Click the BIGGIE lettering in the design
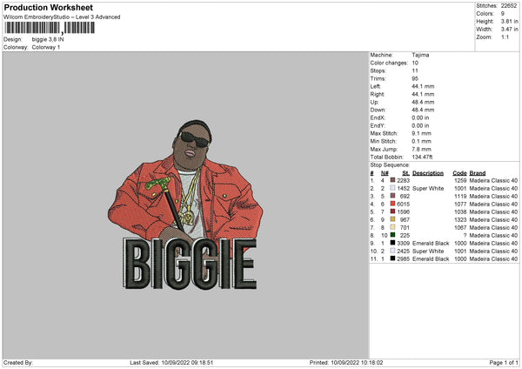Image resolution: width=522 pixels, height=369 pixels. click(190, 263)
